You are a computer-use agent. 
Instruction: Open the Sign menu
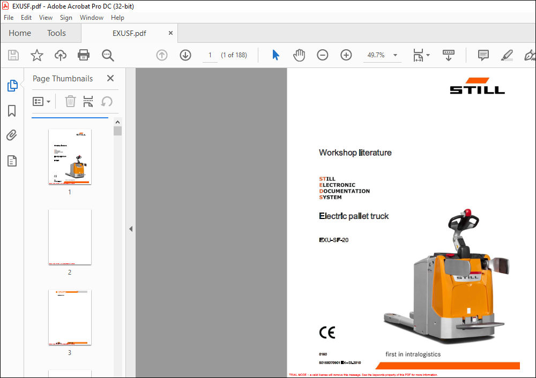pyautogui.click(x=66, y=18)
